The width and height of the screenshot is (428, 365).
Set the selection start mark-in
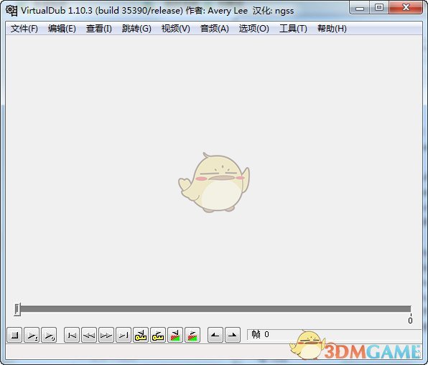point(215,335)
